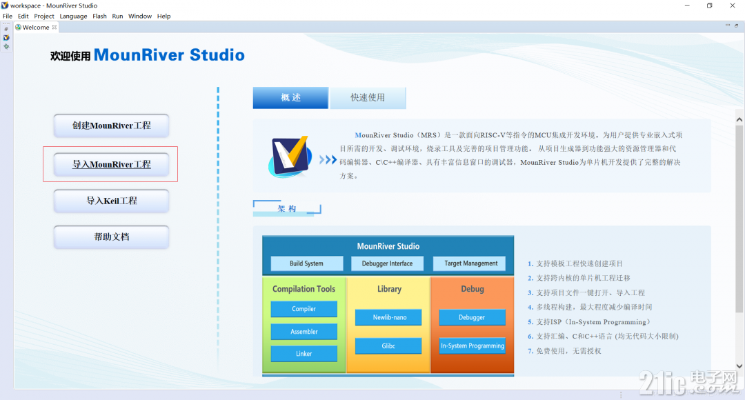The width and height of the screenshot is (745, 400).
Task: Open the Flash menu
Action: (x=100, y=16)
